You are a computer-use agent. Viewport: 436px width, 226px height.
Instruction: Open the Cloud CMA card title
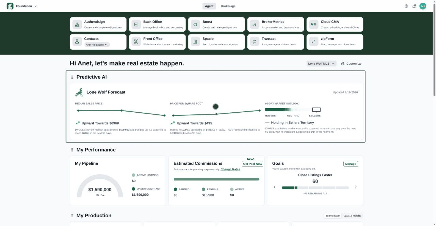point(330,22)
